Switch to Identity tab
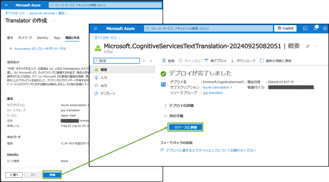Screen dimensions: 329x182 tap(42, 38)
